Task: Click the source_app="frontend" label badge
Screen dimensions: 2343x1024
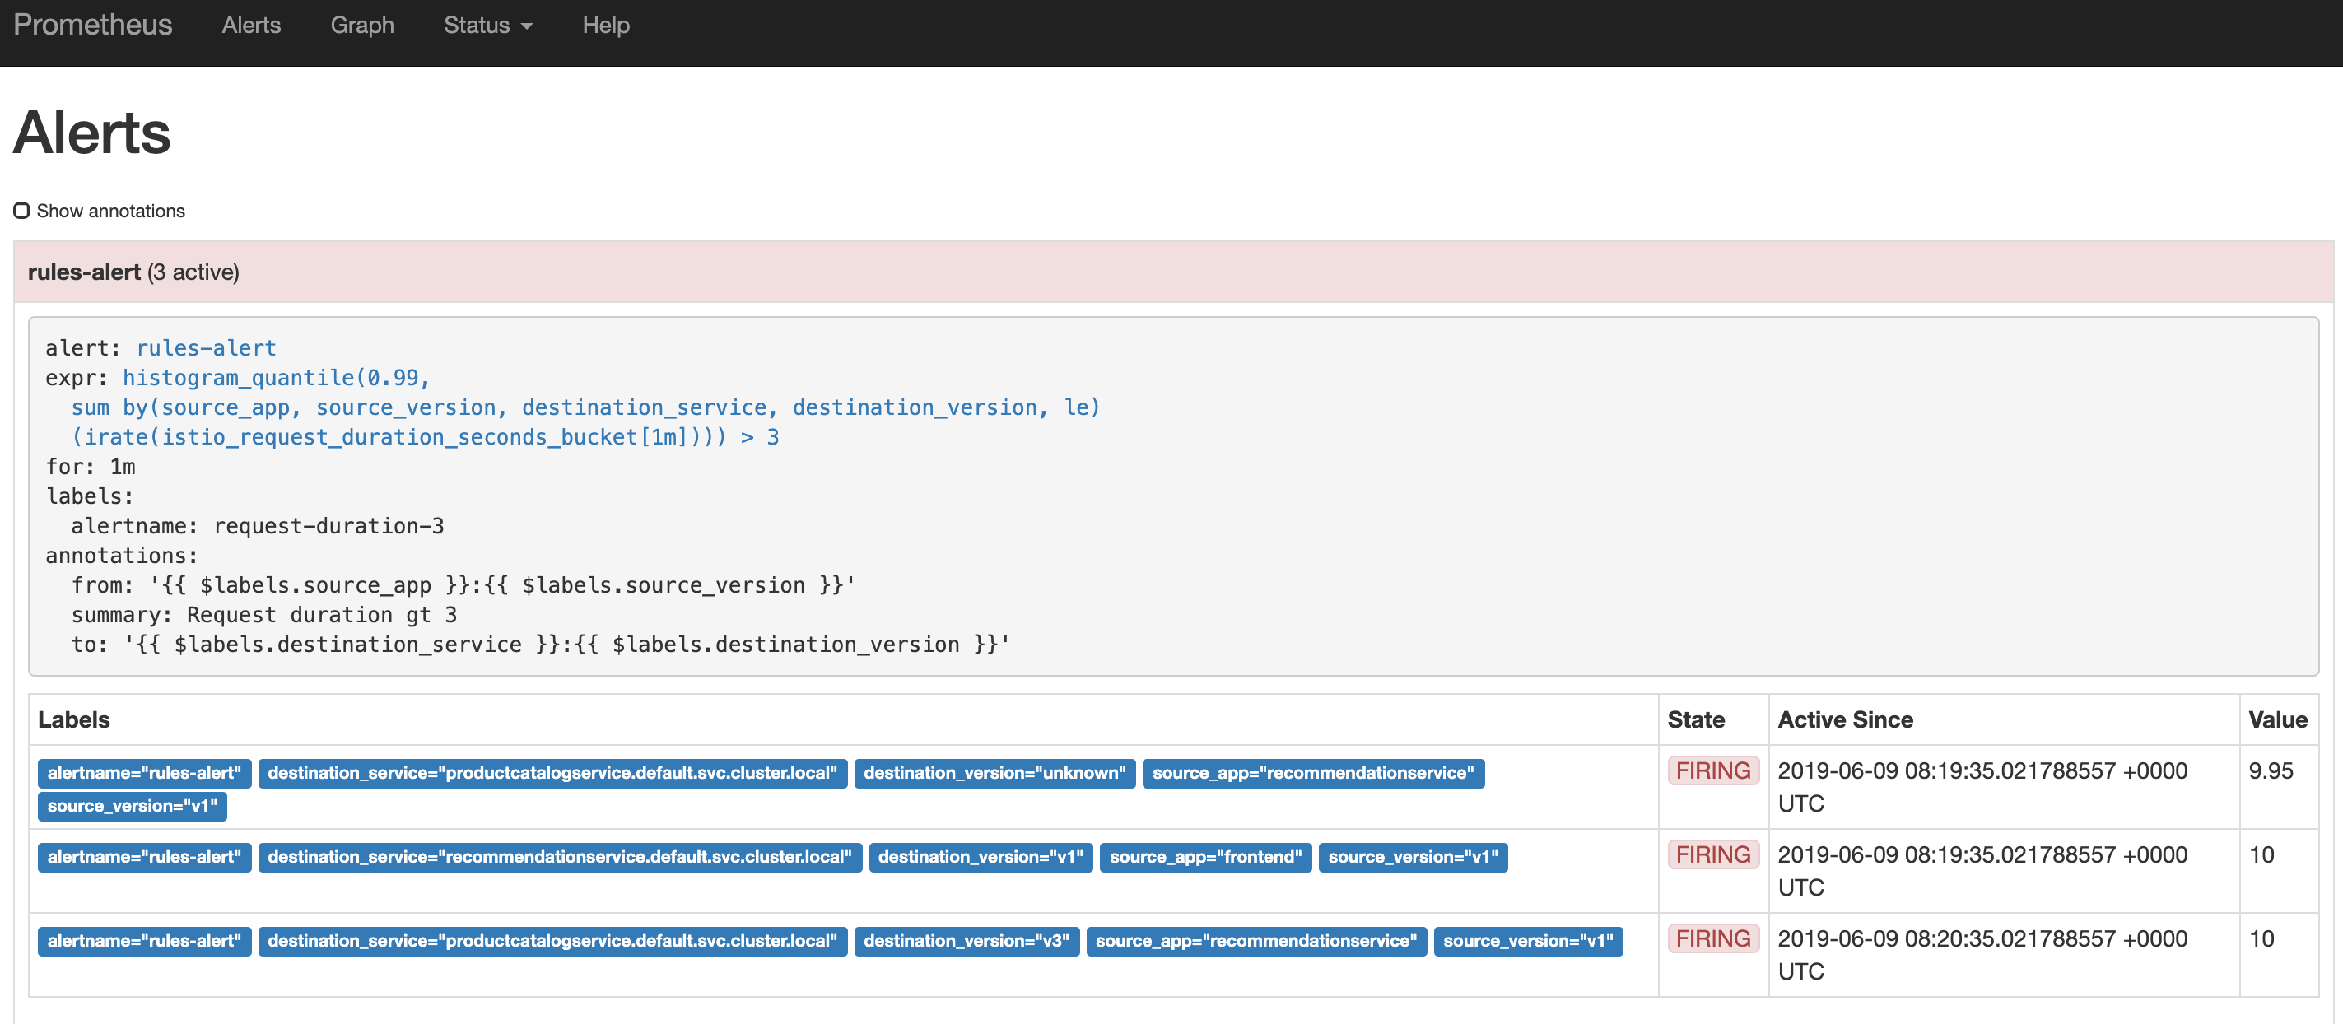Action: [1205, 857]
